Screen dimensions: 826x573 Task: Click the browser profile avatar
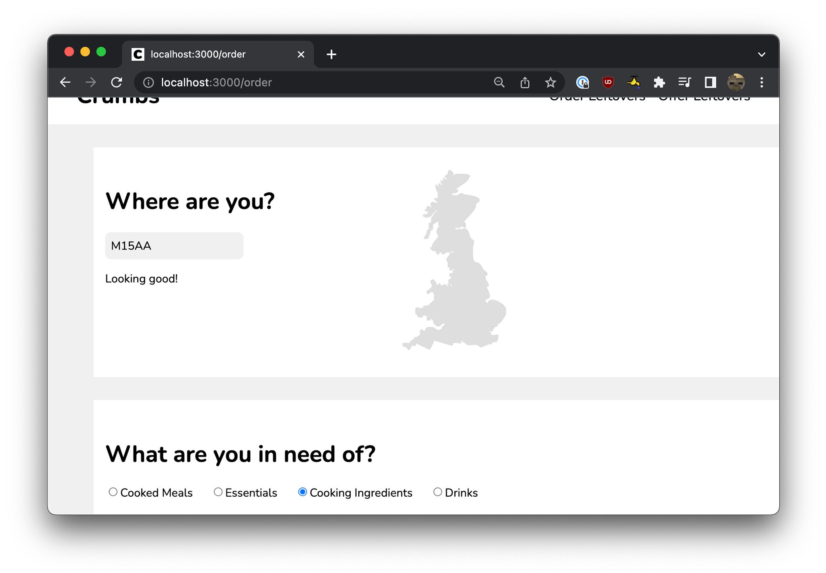point(736,82)
